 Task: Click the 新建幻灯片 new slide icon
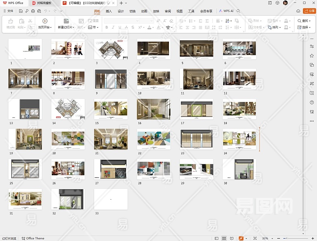pyautogui.click(x=66, y=21)
